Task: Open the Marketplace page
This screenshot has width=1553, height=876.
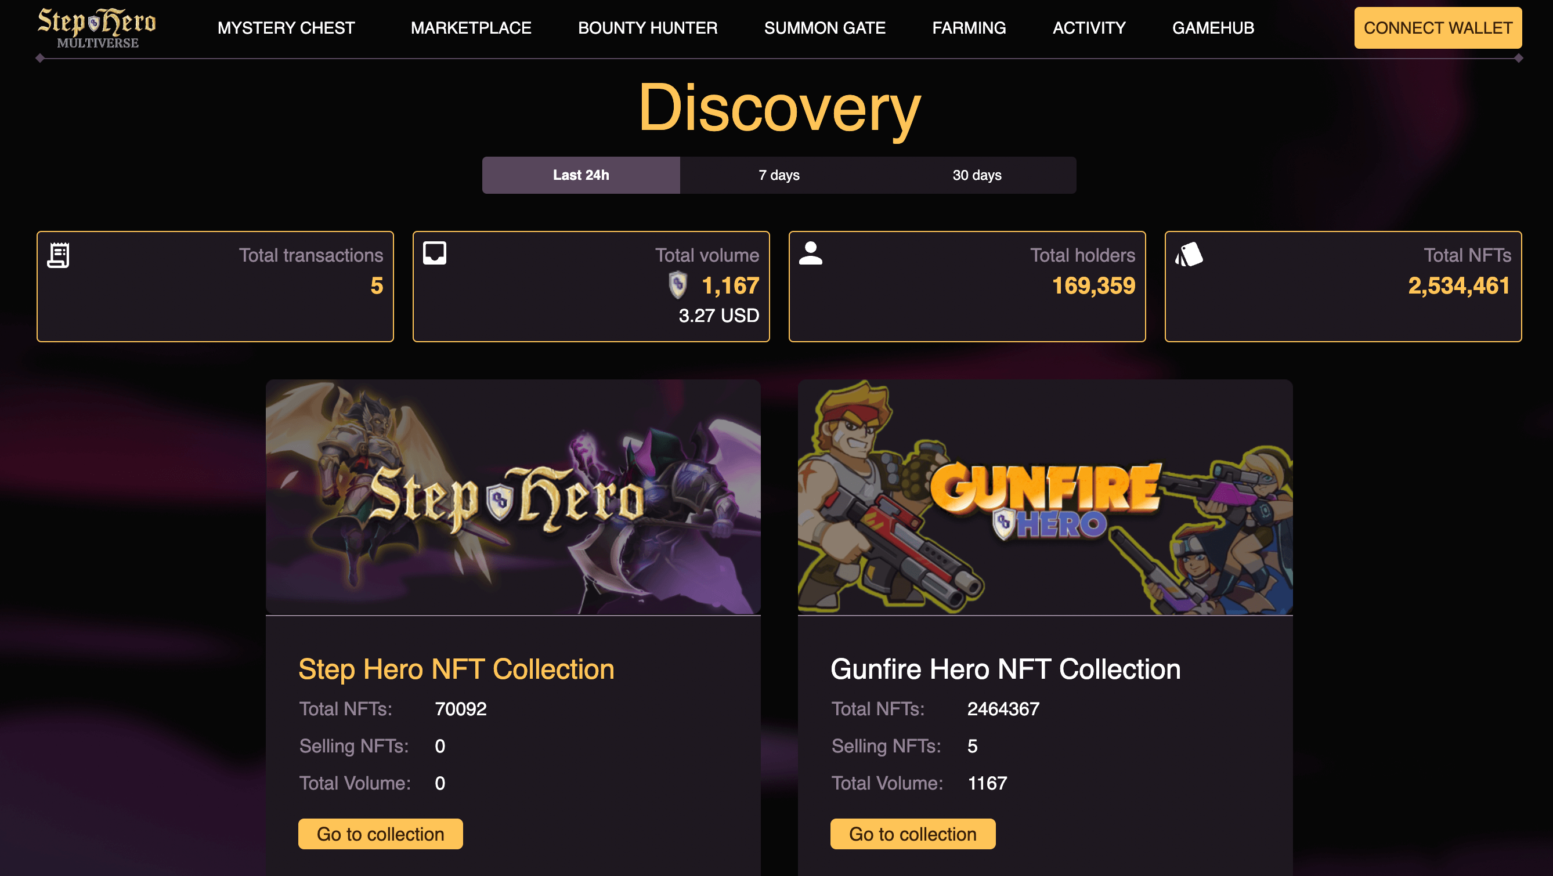Action: point(471,28)
